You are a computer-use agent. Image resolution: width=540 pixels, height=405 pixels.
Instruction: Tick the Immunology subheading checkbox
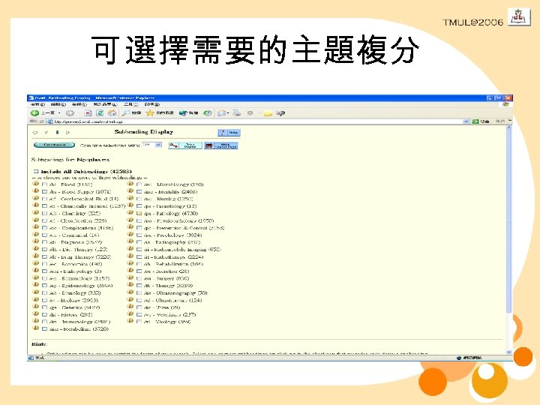[44, 322]
